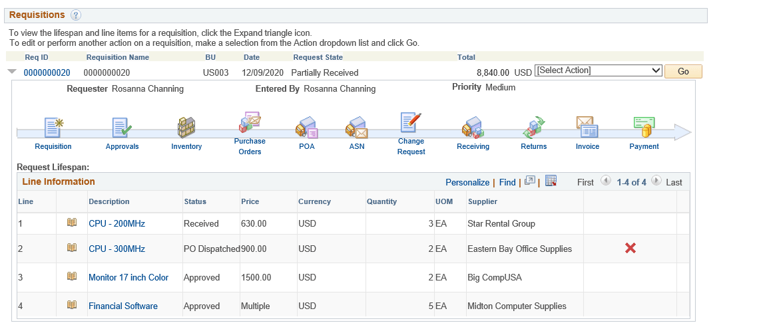Zoom Line Information grid in new window

pyautogui.click(x=530, y=181)
